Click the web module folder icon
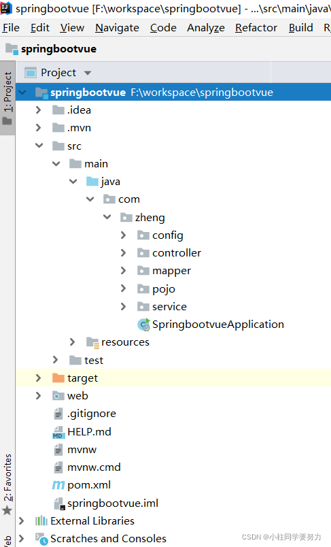 click(58, 395)
